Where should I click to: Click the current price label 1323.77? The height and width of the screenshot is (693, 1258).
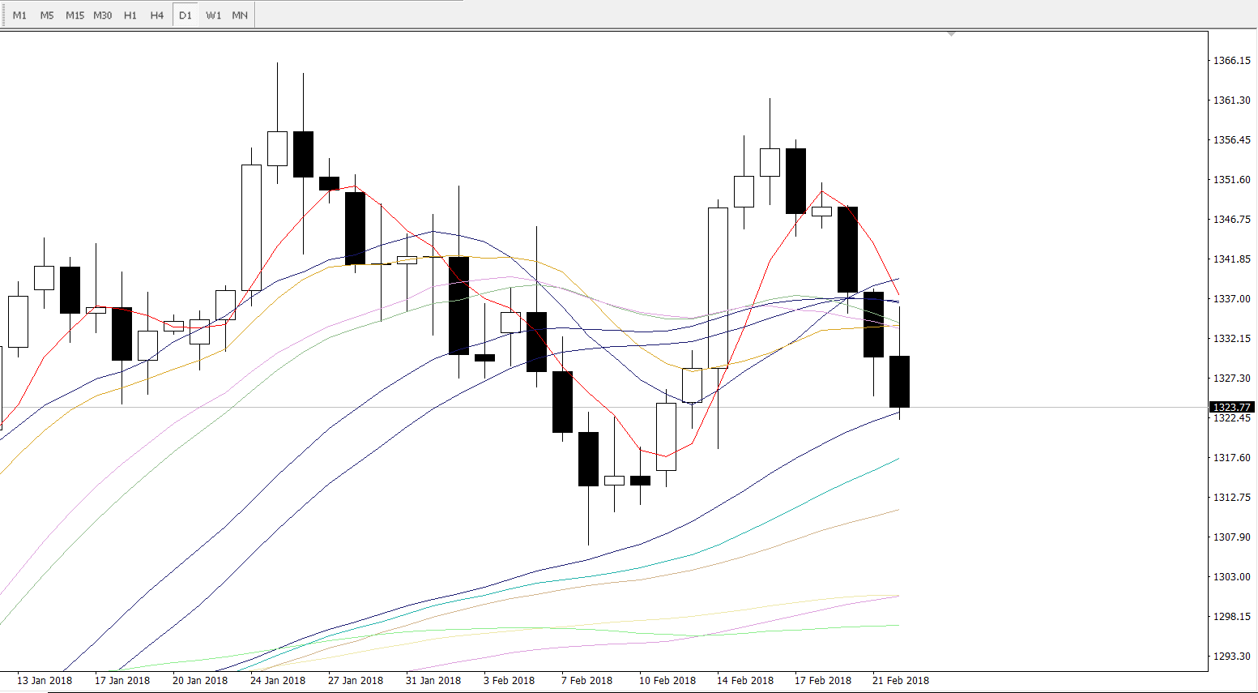tap(1231, 408)
